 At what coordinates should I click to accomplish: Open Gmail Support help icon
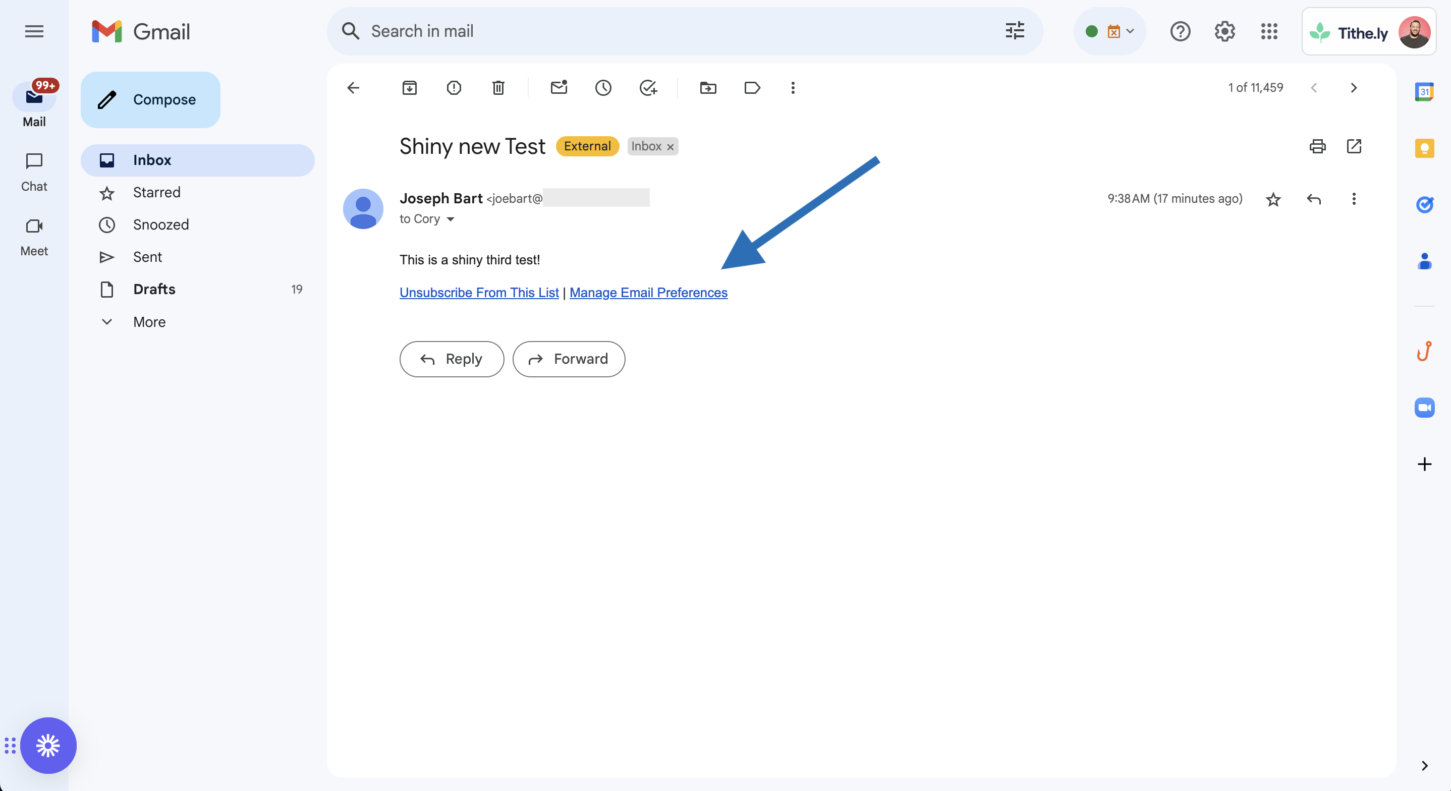click(1181, 32)
